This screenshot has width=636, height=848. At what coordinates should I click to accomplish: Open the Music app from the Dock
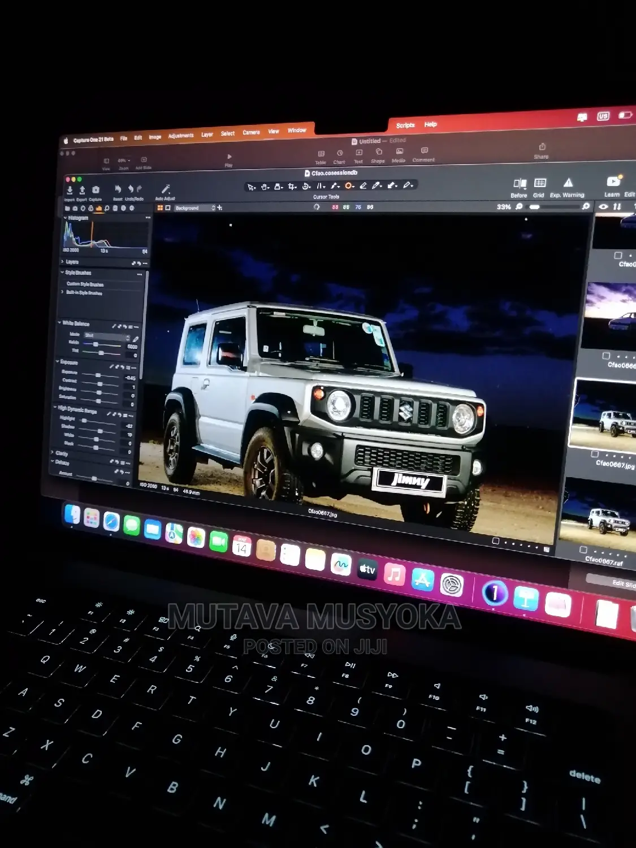(x=395, y=574)
